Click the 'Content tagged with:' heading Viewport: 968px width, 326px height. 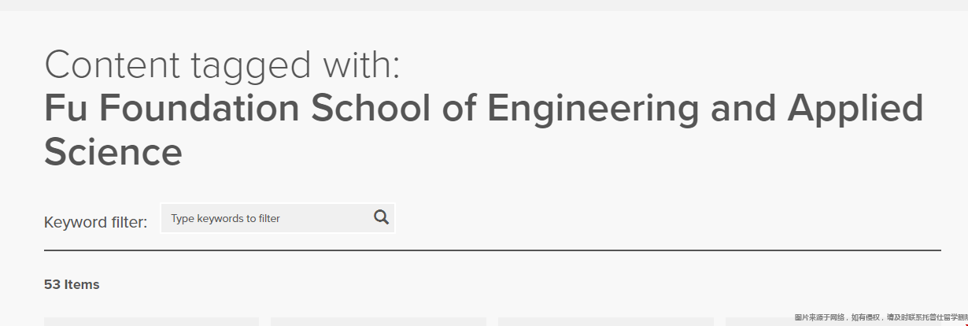pyautogui.click(x=223, y=65)
